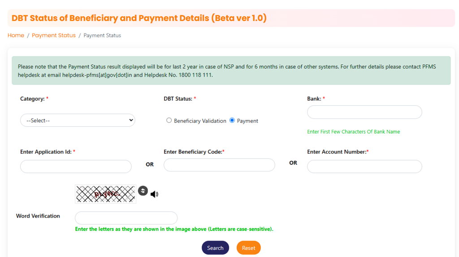Viewport: 459px width, 257px height.
Task: Focus the Word Verification text box
Action: point(126,218)
